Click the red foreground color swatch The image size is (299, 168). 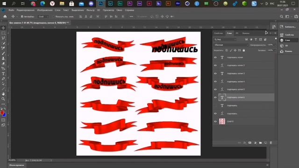click(x=2, y=113)
